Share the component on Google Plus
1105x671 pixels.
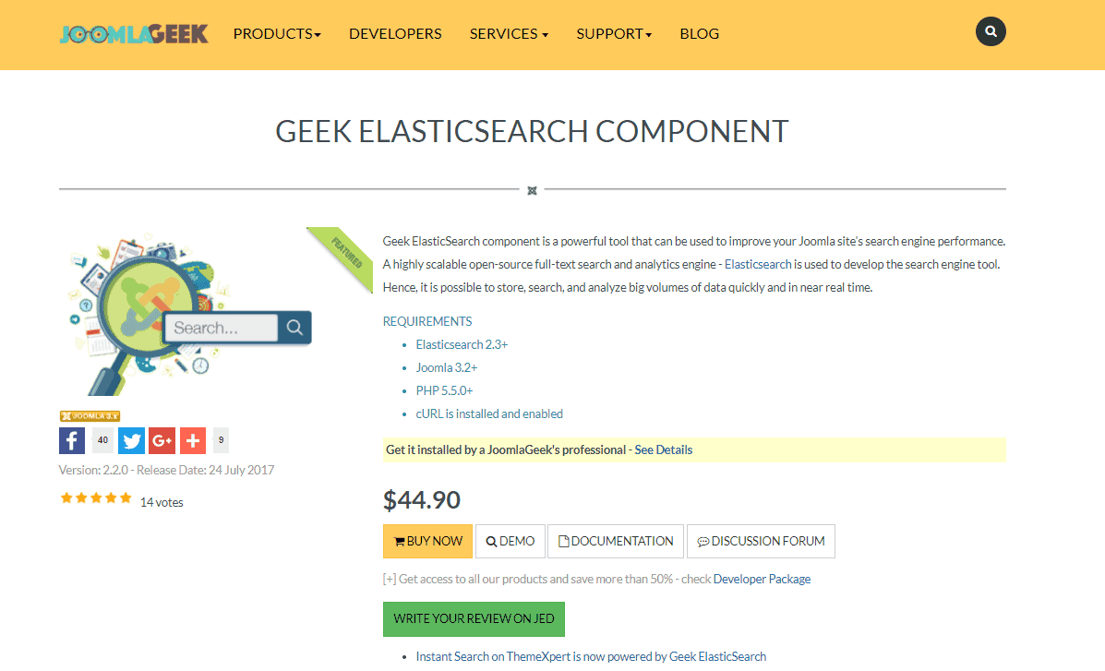[162, 440]
